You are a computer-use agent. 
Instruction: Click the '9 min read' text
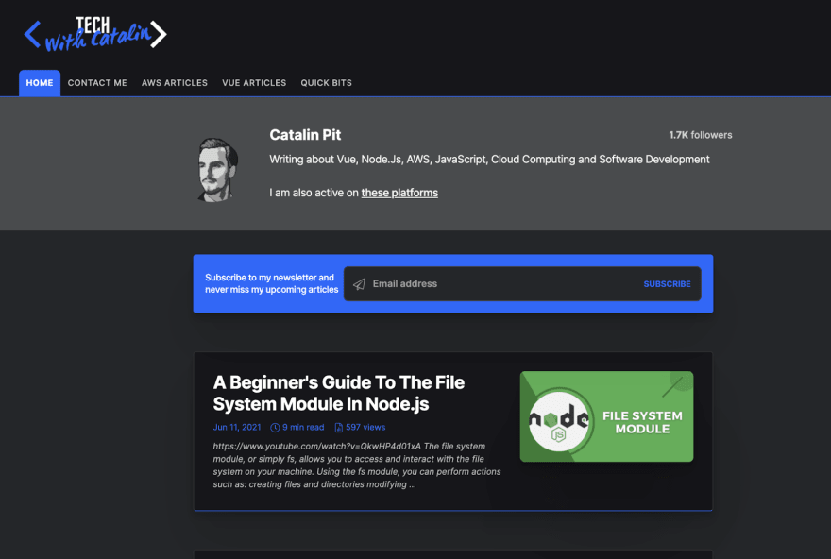[303, 427]
